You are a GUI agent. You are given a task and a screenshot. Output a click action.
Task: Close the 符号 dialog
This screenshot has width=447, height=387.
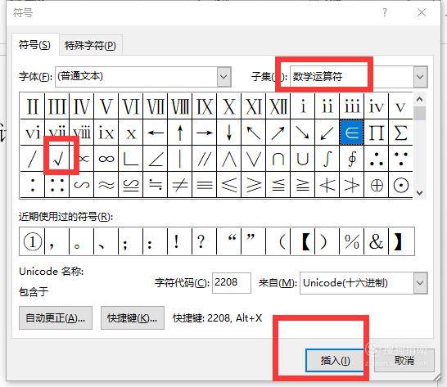(422, 12)
